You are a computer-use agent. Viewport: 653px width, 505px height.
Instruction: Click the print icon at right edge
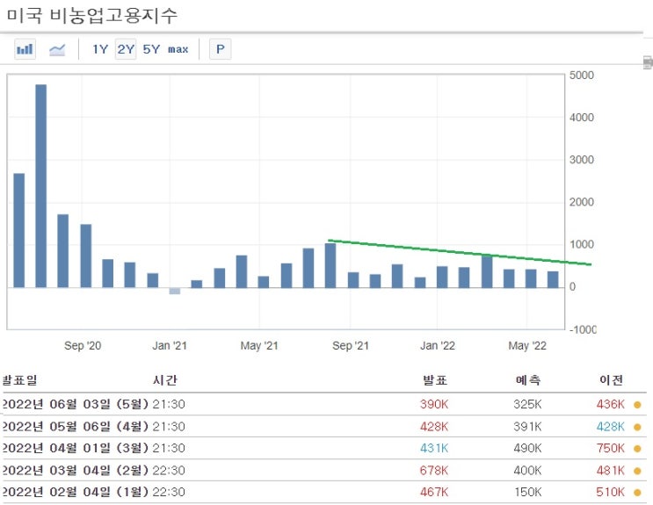click(x=648, y=62)
